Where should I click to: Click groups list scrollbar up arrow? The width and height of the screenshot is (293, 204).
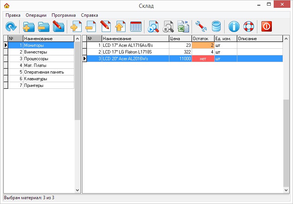click(77, 39)
